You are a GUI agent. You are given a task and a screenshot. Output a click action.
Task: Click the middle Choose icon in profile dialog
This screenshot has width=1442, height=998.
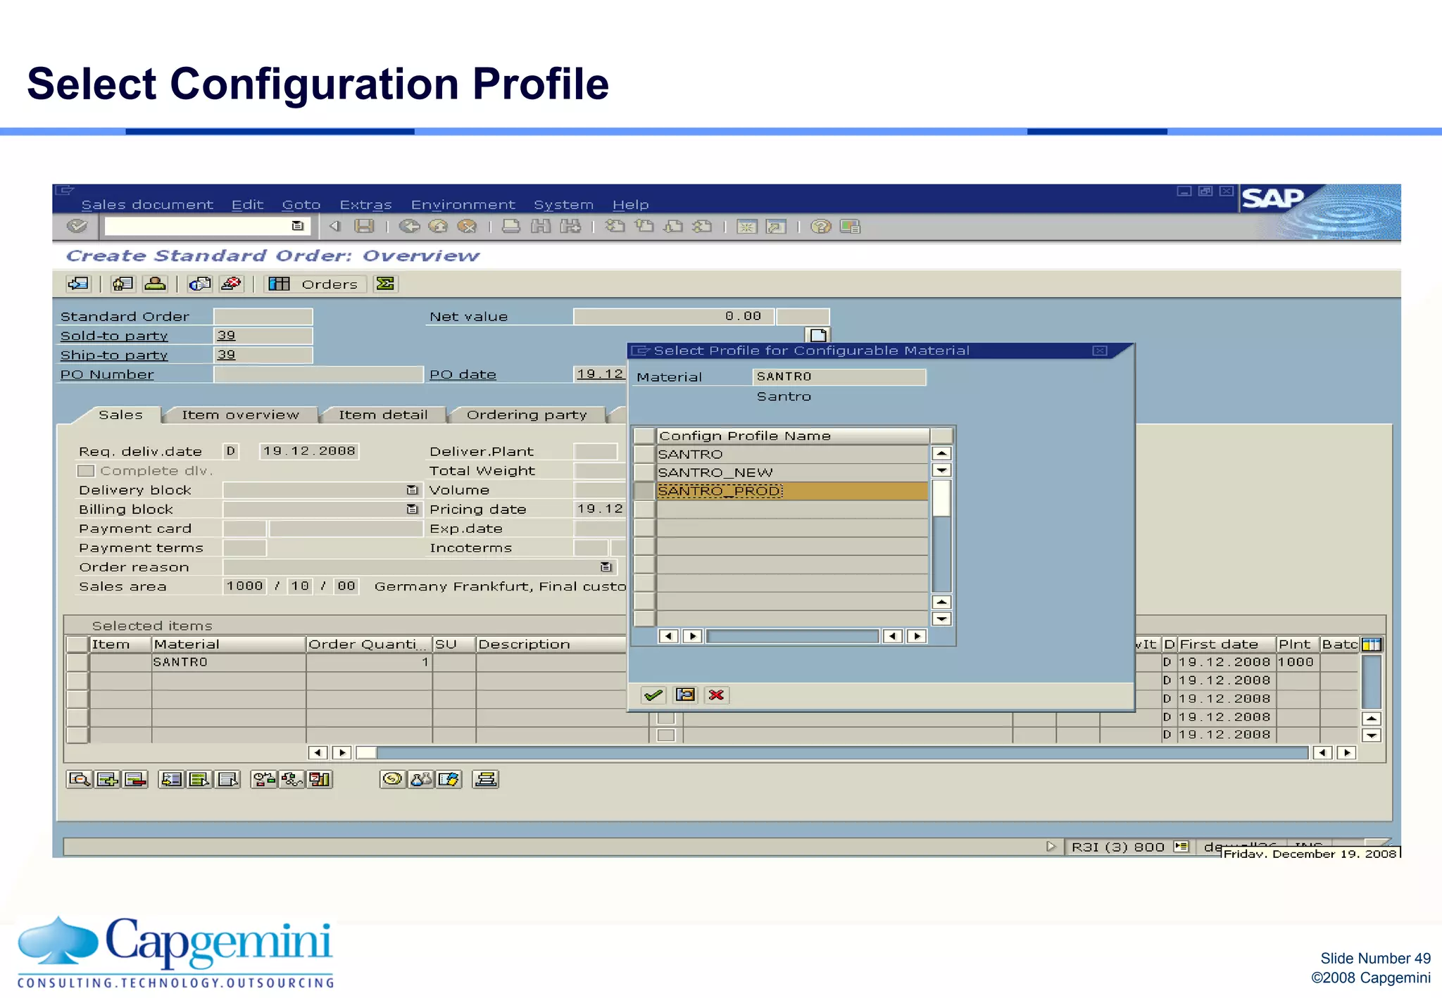coord(685,695)
